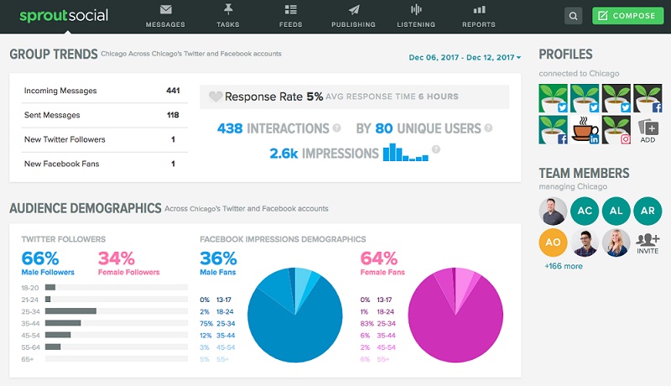
Task: Open the +166 more team members link
Action: pyautogui.click(x=563, y=266)
